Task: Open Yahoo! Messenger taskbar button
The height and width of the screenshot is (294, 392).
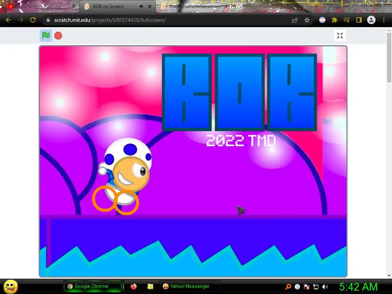Action: pyautogui.click(x=190, y=286)
